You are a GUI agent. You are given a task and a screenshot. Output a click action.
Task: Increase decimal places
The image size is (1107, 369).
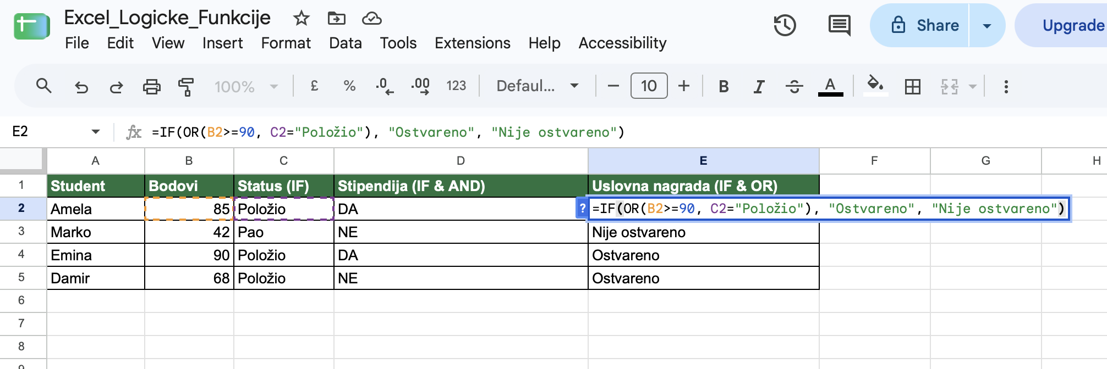[421, 86]
